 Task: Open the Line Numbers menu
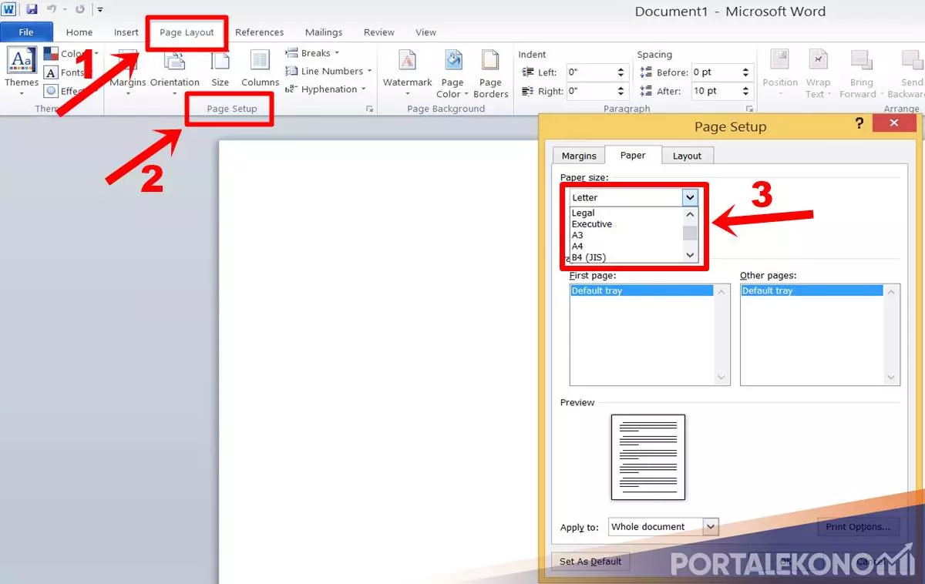328,71
